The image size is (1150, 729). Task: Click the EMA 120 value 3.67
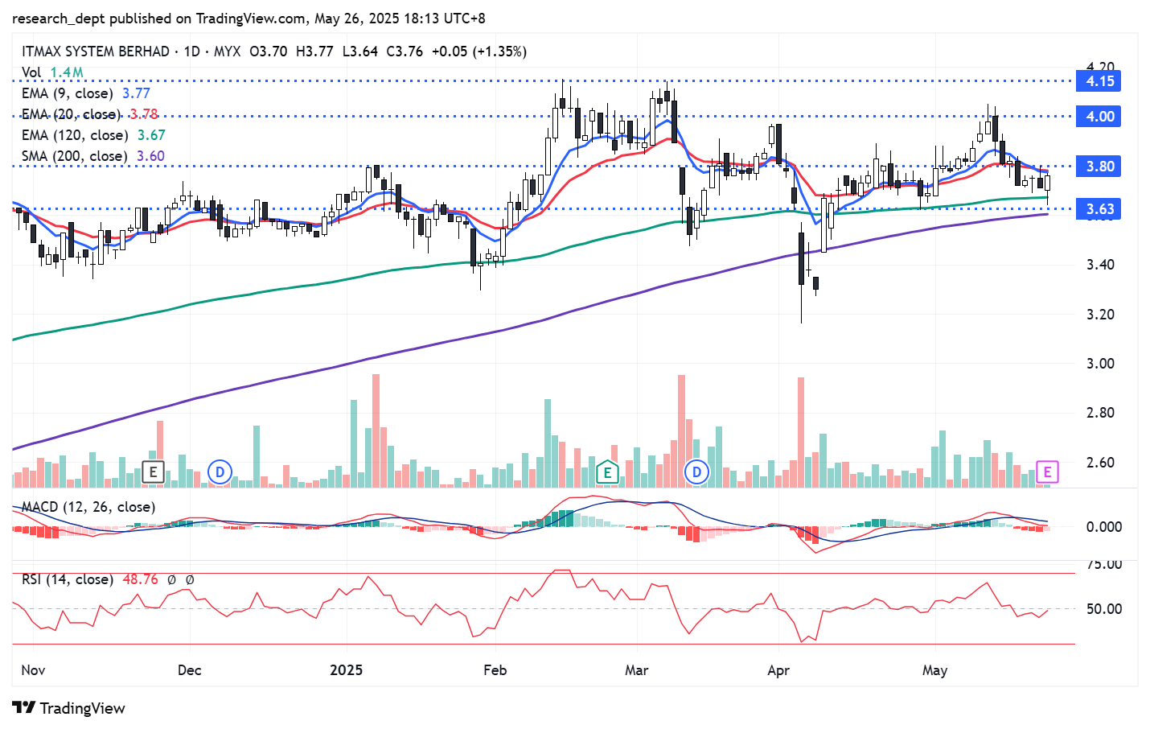151,135
